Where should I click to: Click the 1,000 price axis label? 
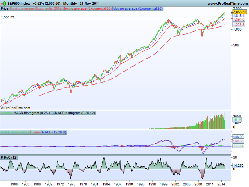[x=237, y=29]
